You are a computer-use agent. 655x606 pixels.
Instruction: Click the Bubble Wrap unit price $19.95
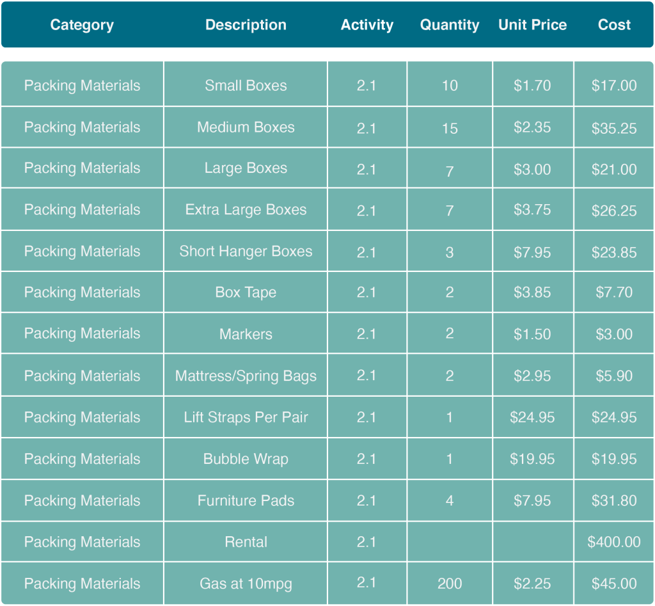[532, 459]
